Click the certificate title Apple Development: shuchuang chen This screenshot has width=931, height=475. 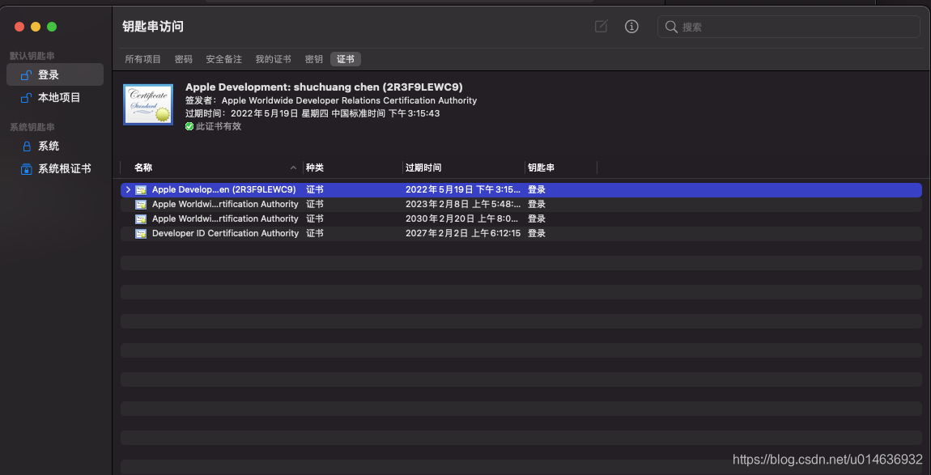pyautogui.click(x=324, y=87)
